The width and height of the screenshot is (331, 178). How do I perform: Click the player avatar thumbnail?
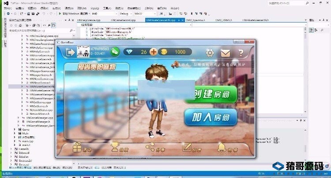point(83,52)
